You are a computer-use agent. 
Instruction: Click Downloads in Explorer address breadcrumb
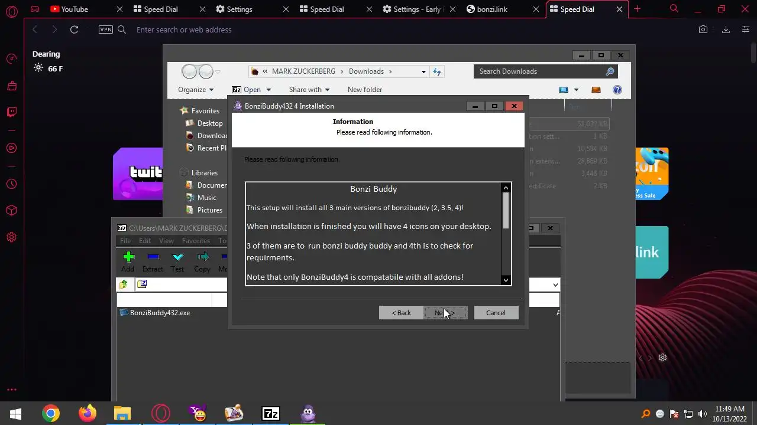[x=366, y=71]
